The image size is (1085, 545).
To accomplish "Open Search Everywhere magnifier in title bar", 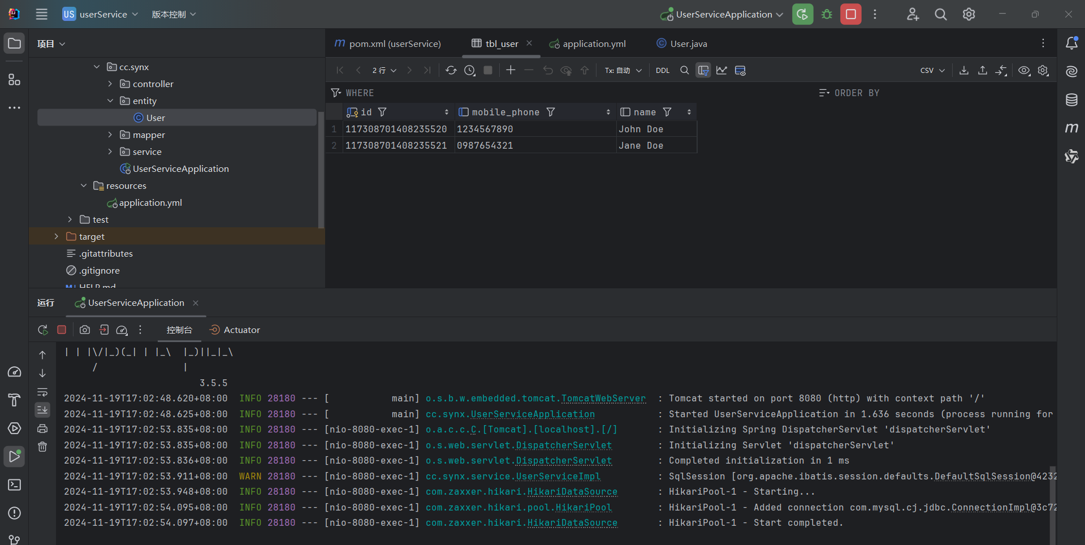I will point(940,14).
